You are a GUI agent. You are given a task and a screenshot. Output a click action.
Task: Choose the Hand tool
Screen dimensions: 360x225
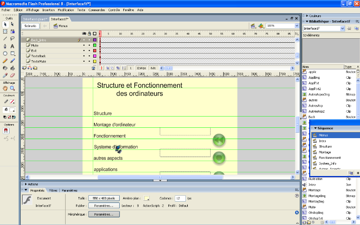click(5, 89)
